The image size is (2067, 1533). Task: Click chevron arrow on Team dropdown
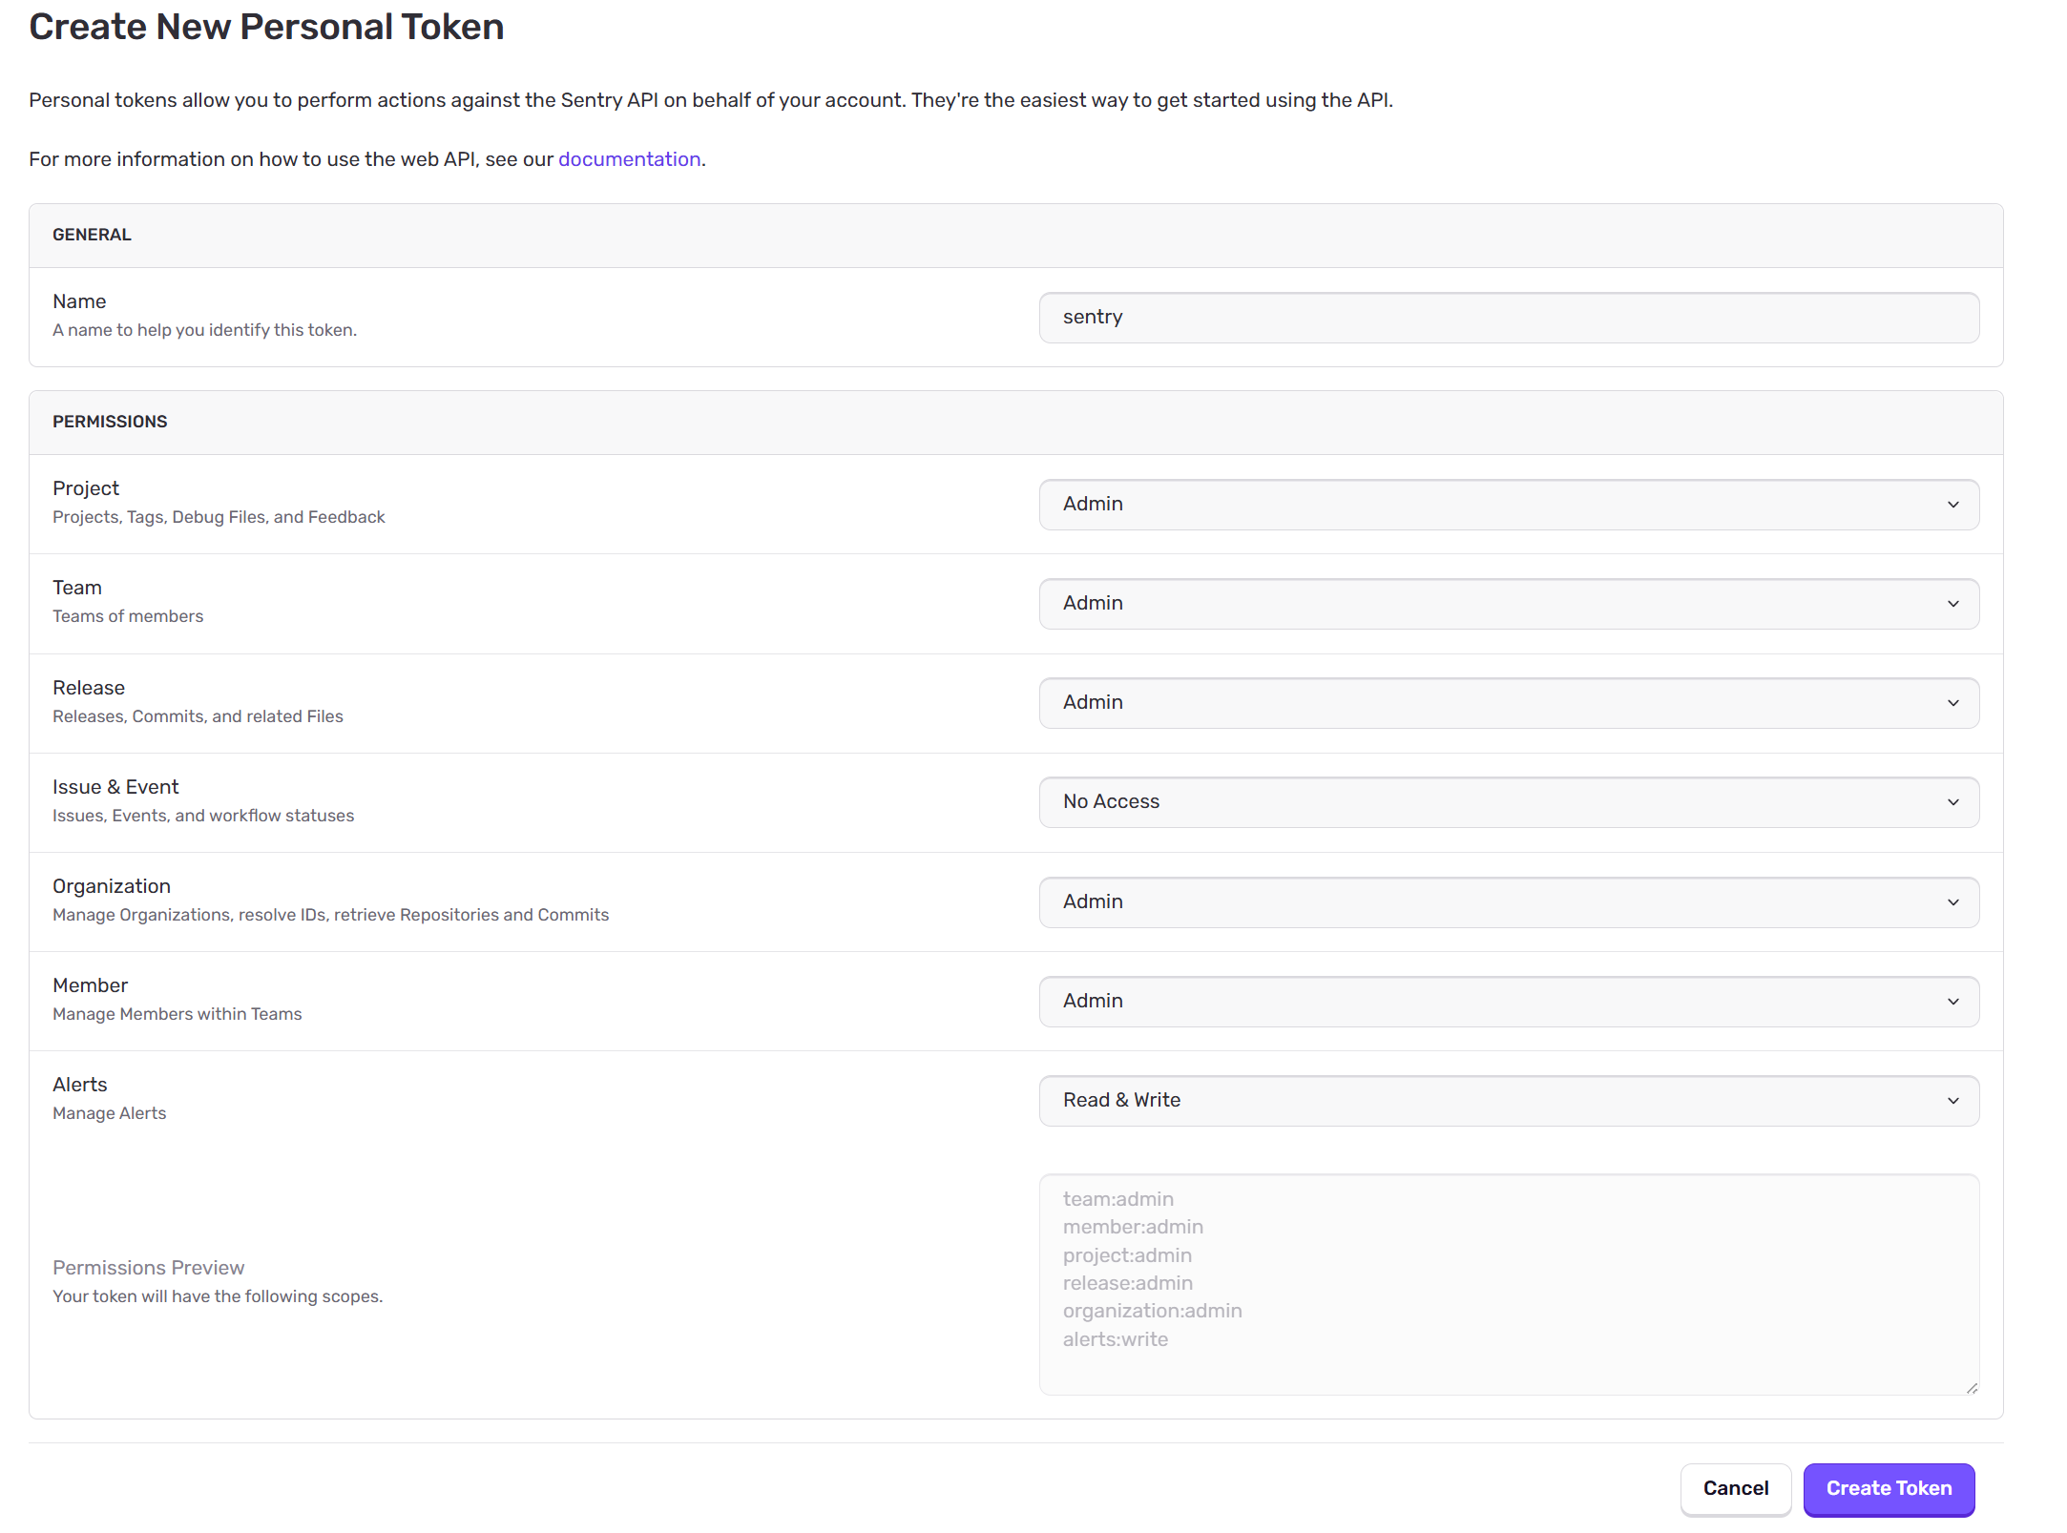[1952, 604]
